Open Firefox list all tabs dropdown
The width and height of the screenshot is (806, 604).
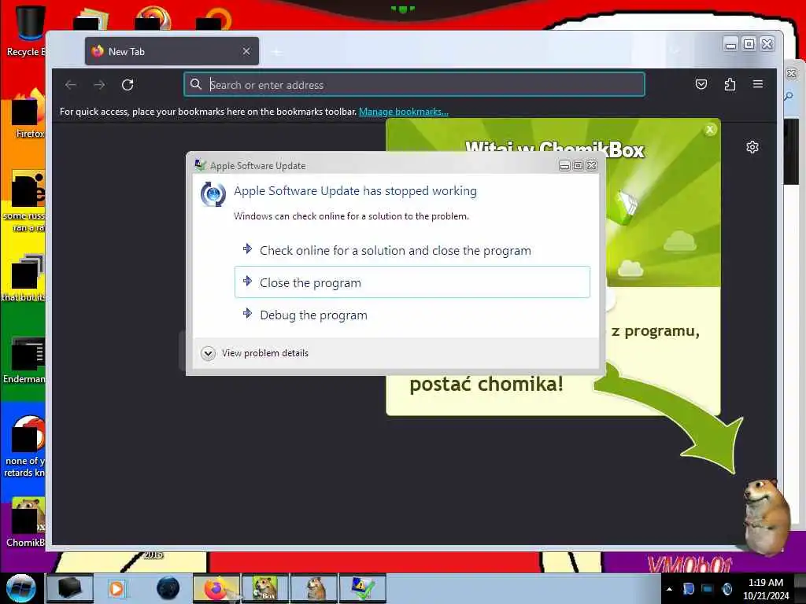pos(675,51)
